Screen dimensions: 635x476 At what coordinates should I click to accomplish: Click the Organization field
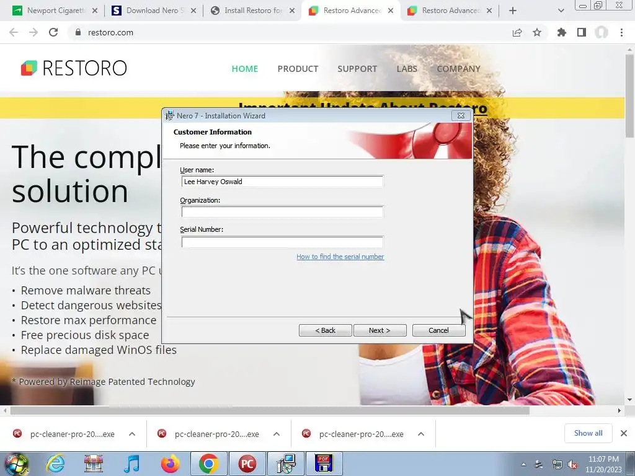(282, 212)
